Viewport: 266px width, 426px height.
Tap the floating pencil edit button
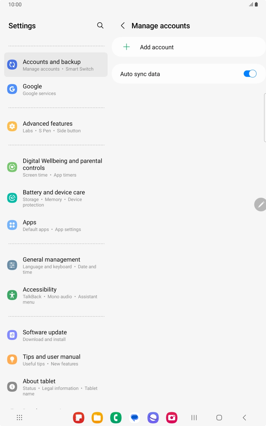260,204
